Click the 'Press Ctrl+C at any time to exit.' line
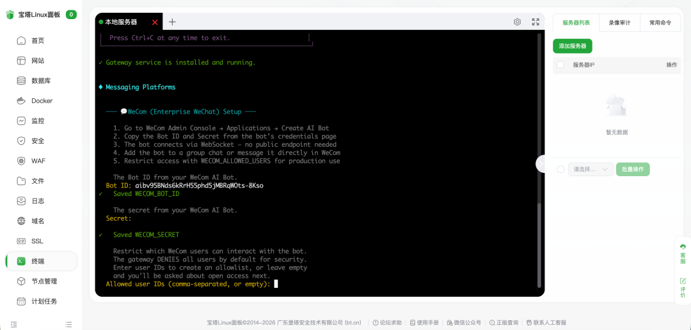Screen dimensions: 691x330 [x=170, y=38]
